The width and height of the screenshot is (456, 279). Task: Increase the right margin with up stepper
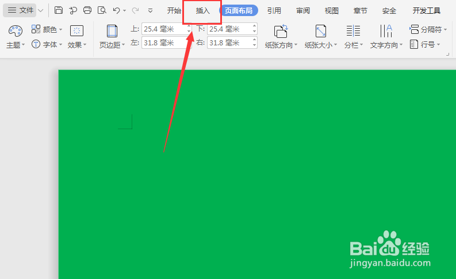tap(255, 40)
